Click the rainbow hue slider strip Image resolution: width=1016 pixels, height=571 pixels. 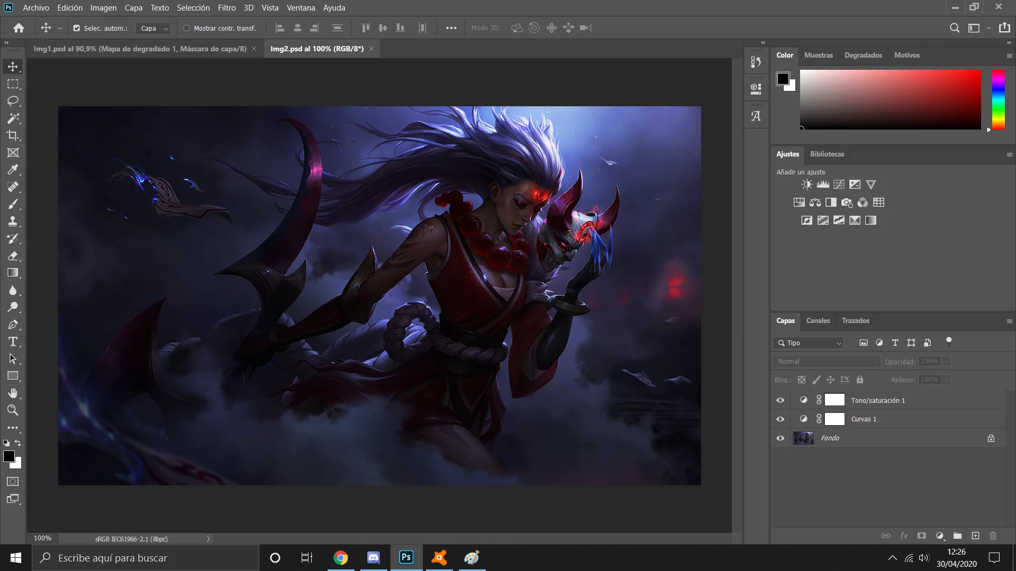pyautogui.click(x=998, y=99)
